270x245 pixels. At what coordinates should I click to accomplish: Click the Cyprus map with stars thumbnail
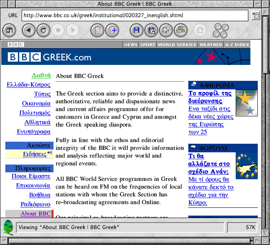point(247,166)
